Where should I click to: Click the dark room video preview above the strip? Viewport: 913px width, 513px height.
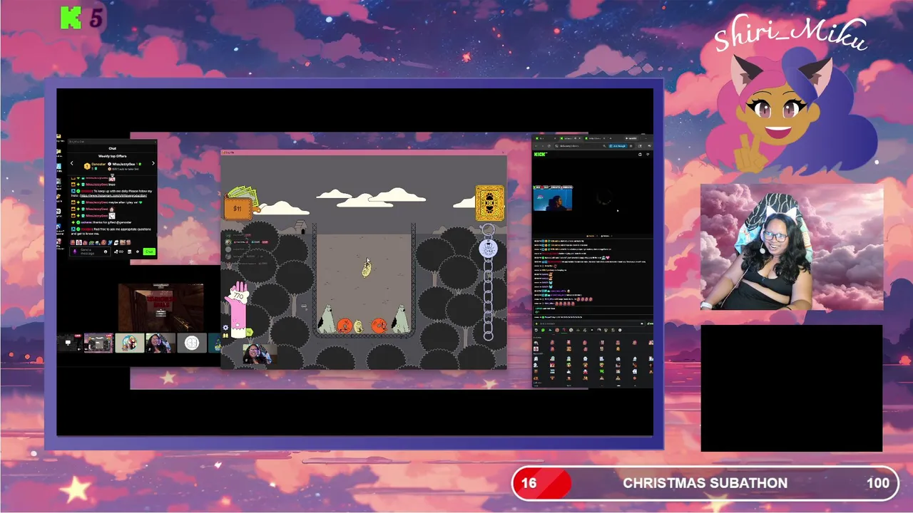(161, 307)
